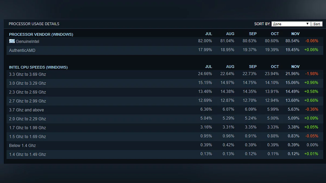Click the NOV column header in vendor table

pyautogui.click(x=295, y=34)
